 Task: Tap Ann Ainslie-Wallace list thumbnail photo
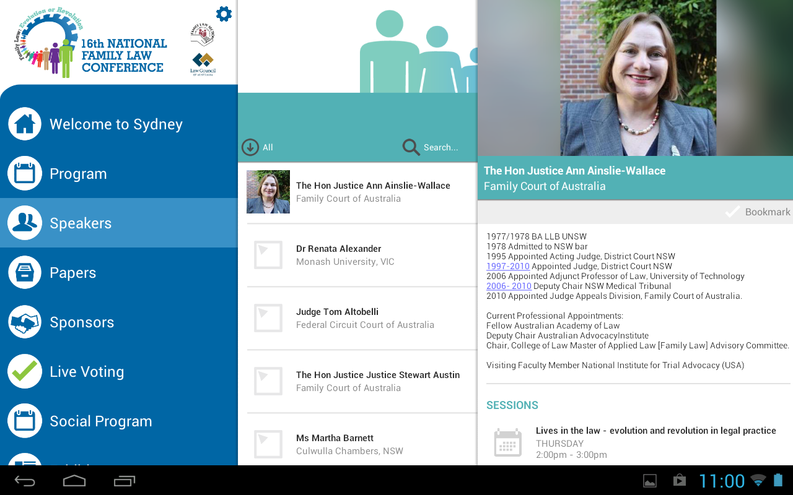point(268,192)
